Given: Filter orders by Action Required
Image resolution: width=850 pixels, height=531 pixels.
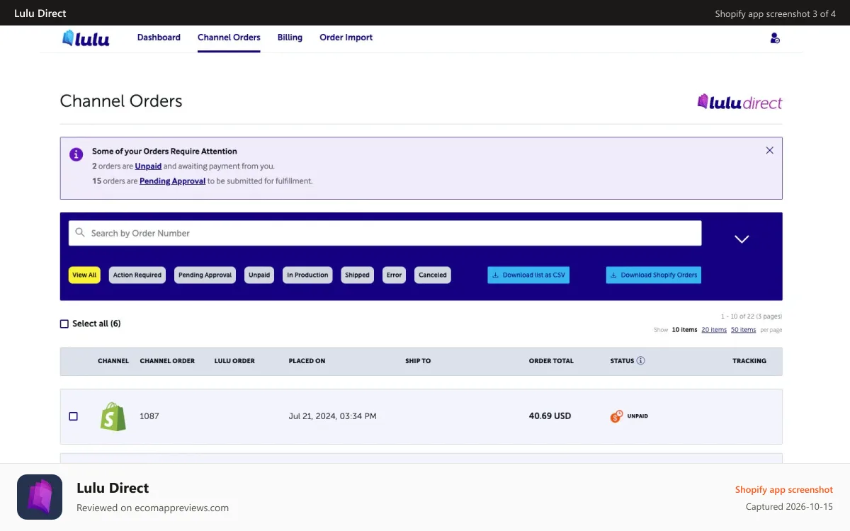Looking at the screenshot, I should point(137,275).
